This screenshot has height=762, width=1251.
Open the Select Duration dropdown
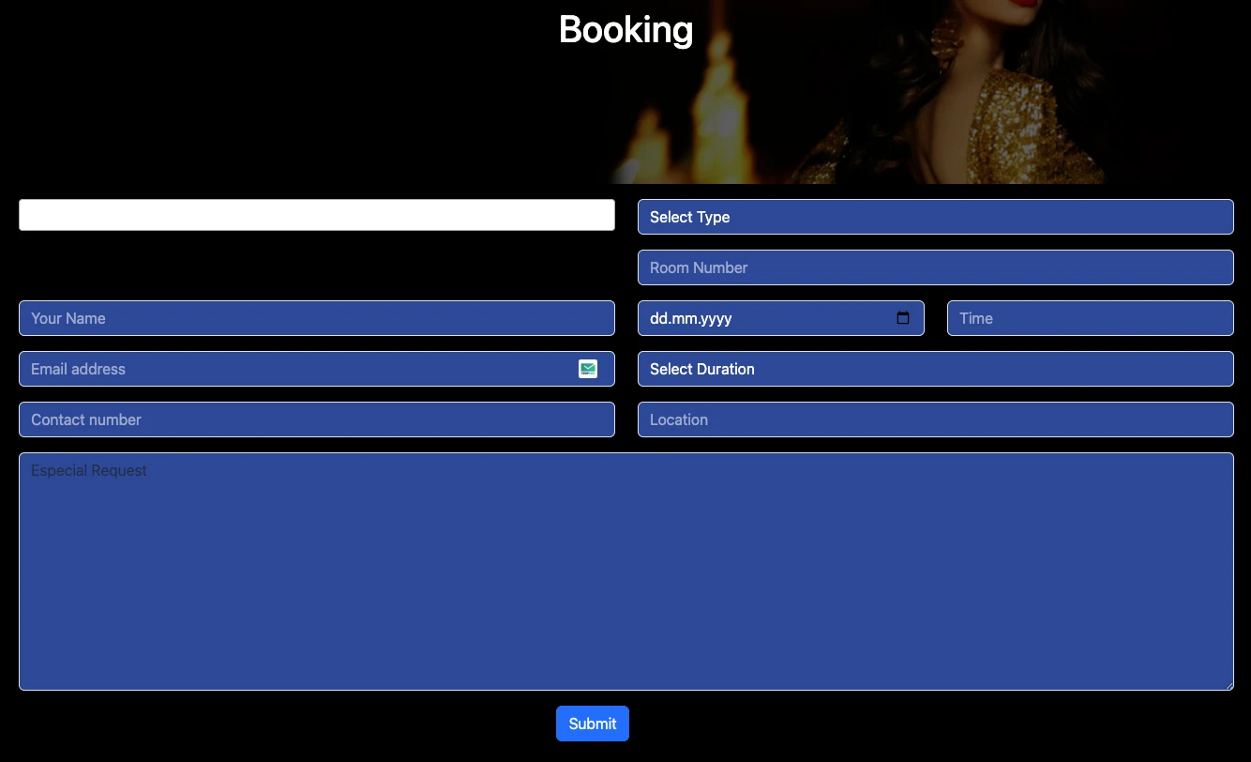(x=936, y=369)
